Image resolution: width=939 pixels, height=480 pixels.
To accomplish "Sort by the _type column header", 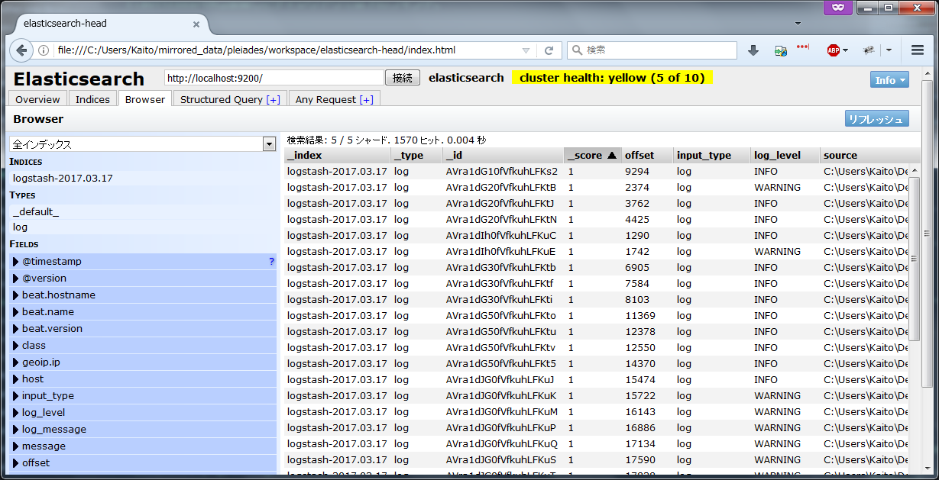I will point(417,155).
